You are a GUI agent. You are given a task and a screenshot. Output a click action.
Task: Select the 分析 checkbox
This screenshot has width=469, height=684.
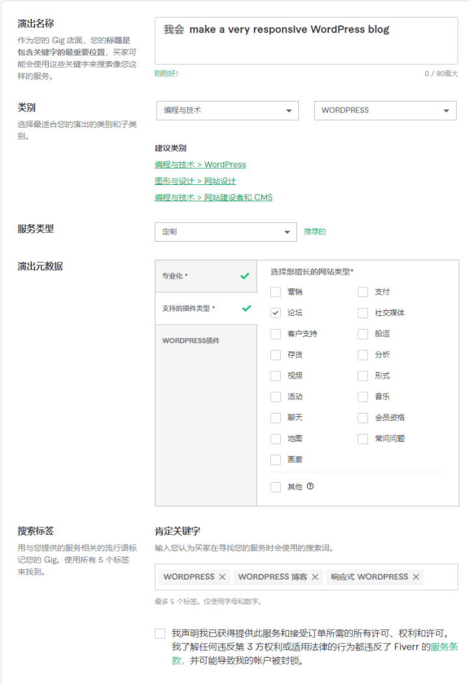363,354
